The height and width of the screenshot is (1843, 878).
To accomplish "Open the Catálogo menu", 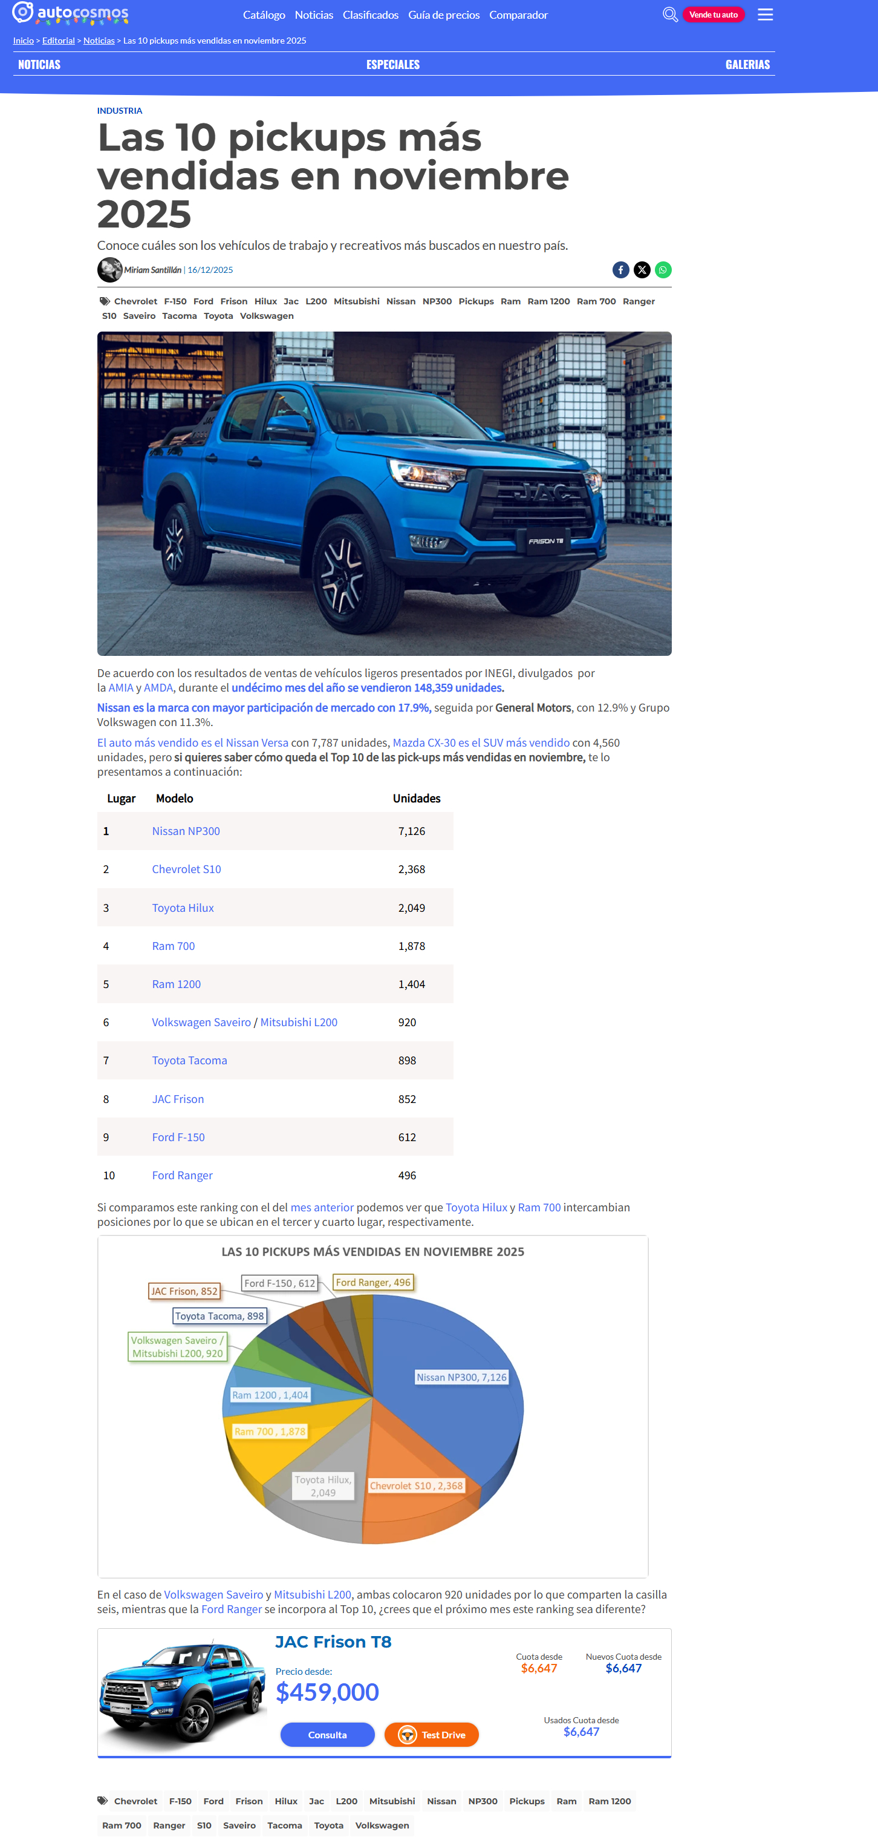I will point(264,15).
